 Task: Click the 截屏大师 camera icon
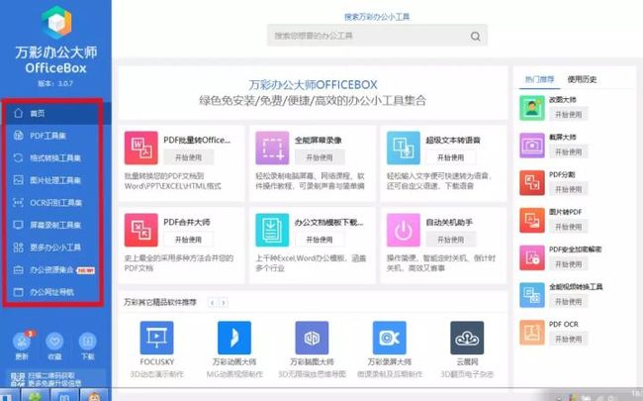pos(532,146)
